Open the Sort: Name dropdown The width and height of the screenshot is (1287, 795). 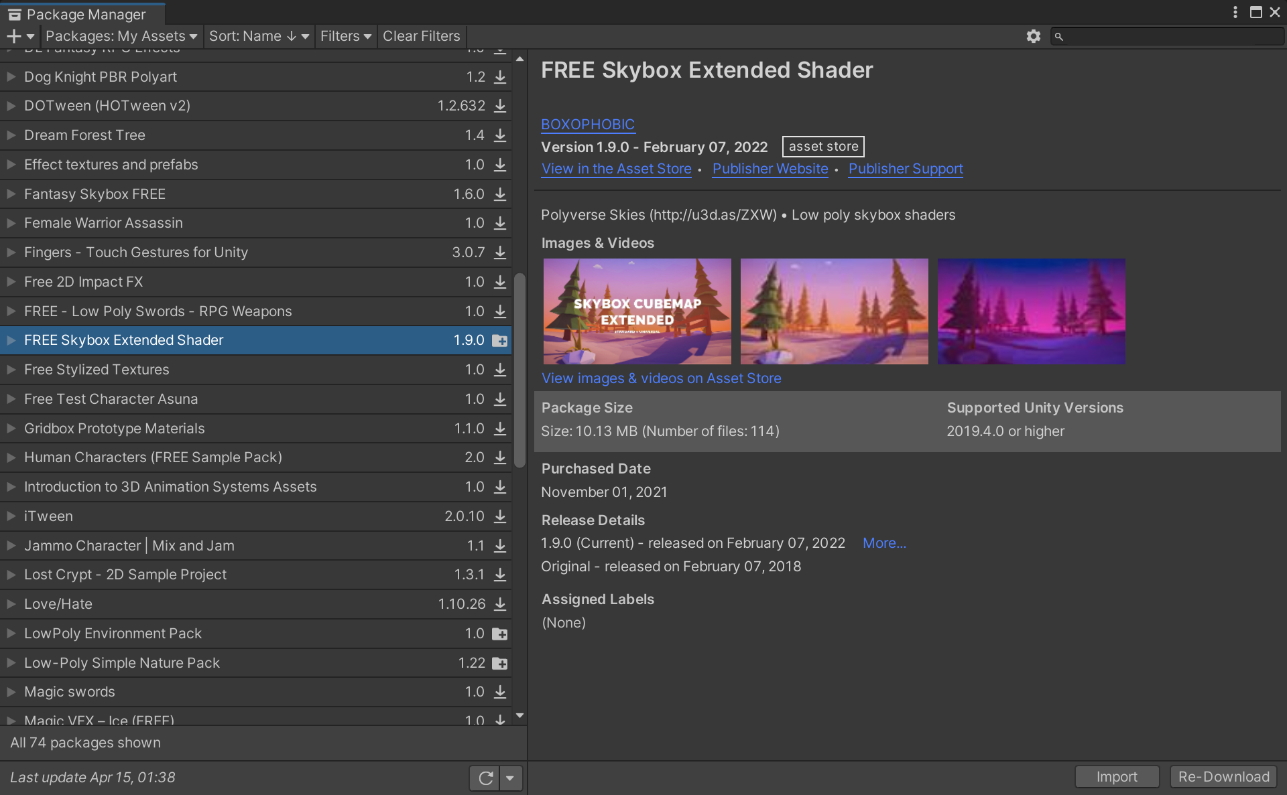coord(259,36)
